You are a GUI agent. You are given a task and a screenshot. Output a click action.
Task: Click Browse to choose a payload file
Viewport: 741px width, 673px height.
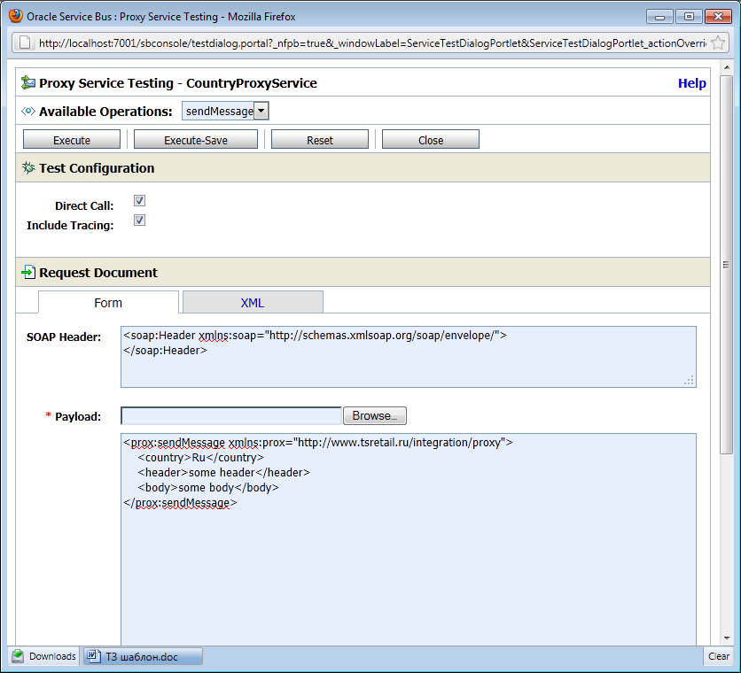(x=375, y=415)
